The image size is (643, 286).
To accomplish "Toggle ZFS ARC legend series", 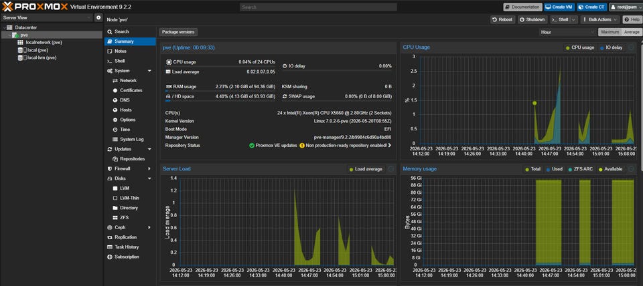I will tap(580, 169).
